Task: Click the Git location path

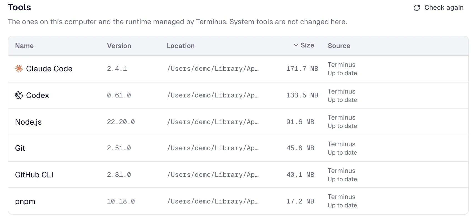Action: (x=213, y=148)
